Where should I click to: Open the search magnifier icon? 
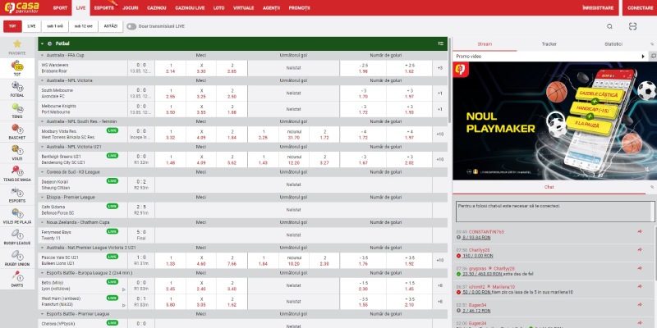coord(609,26)
